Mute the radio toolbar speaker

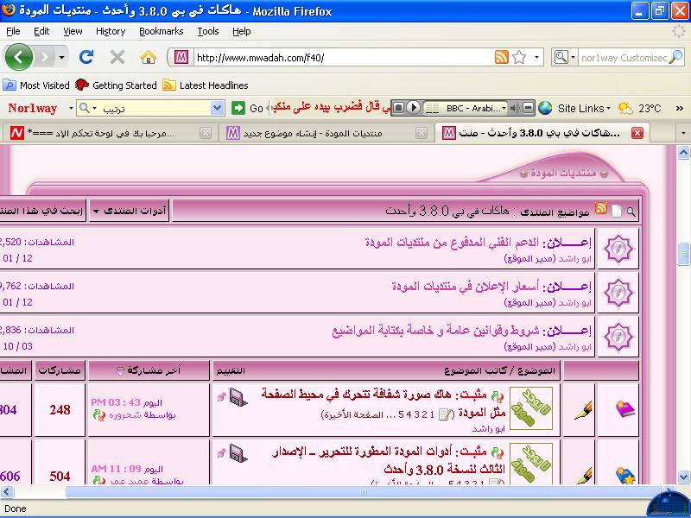515,108
